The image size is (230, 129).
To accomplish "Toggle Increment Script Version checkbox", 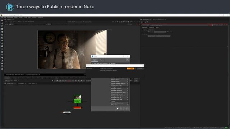I will click(x=111, y=103).
